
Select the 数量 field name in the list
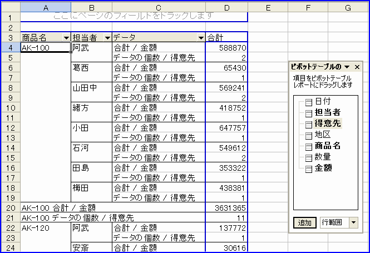click(323, 157)
